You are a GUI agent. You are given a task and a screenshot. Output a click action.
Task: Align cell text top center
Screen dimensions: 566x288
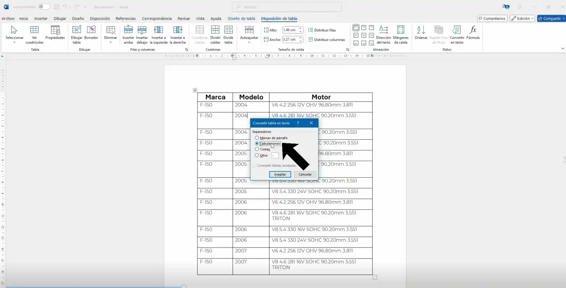[x=364, y=28]
